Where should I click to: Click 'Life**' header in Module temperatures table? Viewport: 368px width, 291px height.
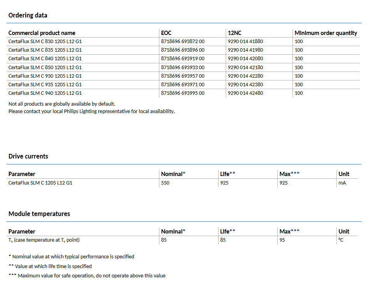click(x=227, y=232)
